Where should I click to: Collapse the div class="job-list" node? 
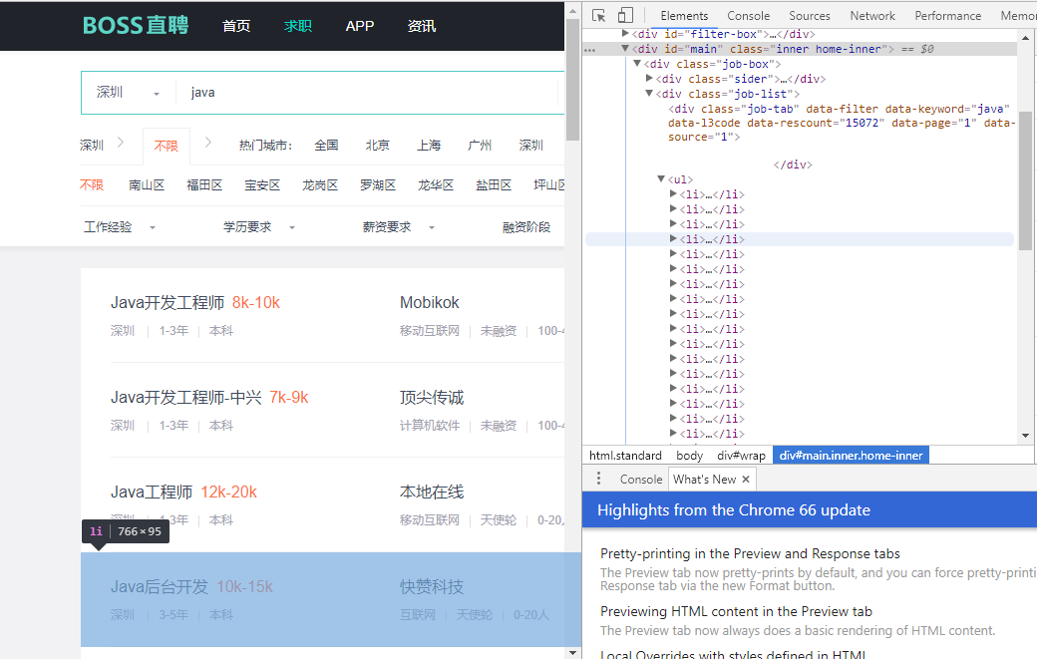tap(649, 93)
